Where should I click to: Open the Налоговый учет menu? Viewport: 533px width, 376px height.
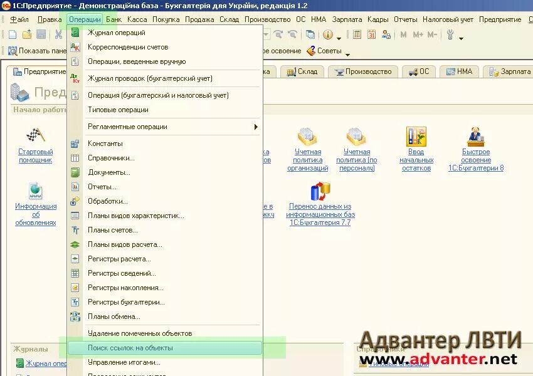tap(448, 19)
